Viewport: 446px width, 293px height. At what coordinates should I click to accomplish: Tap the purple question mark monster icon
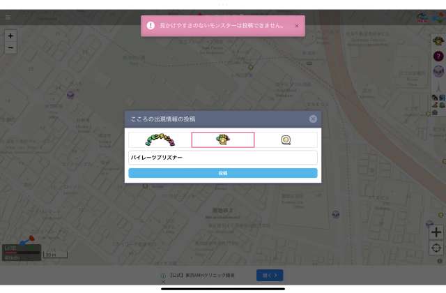(438, 56)
